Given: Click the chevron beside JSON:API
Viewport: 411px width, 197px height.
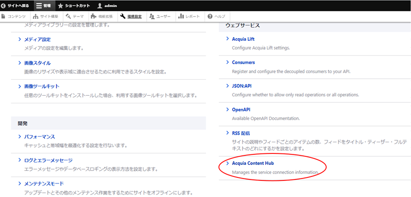Looking at the screenshot, I should pyautogui.click(x=228, y=86).
